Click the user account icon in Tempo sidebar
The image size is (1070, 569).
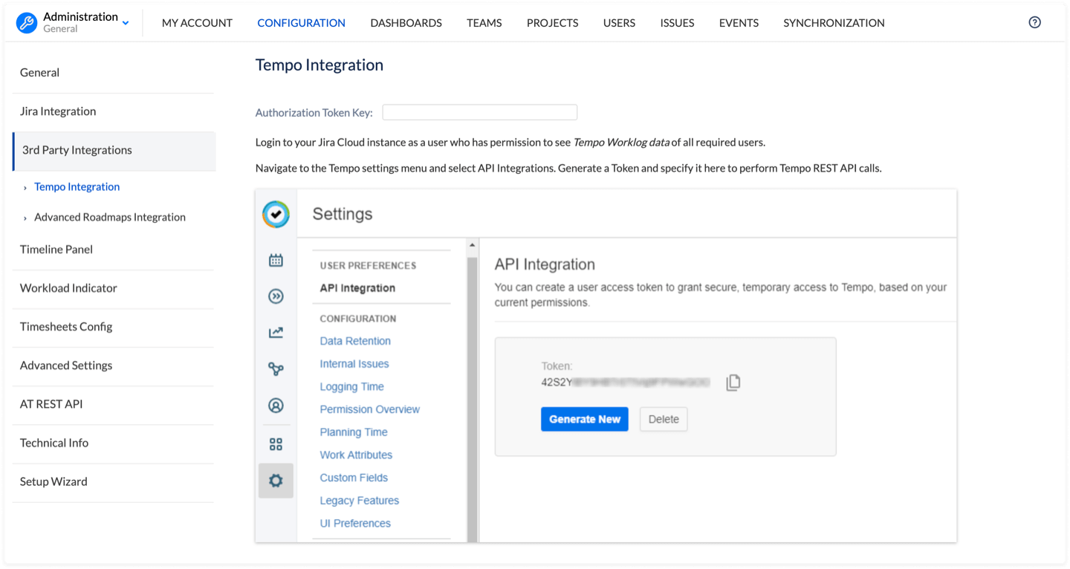(276, 406)
